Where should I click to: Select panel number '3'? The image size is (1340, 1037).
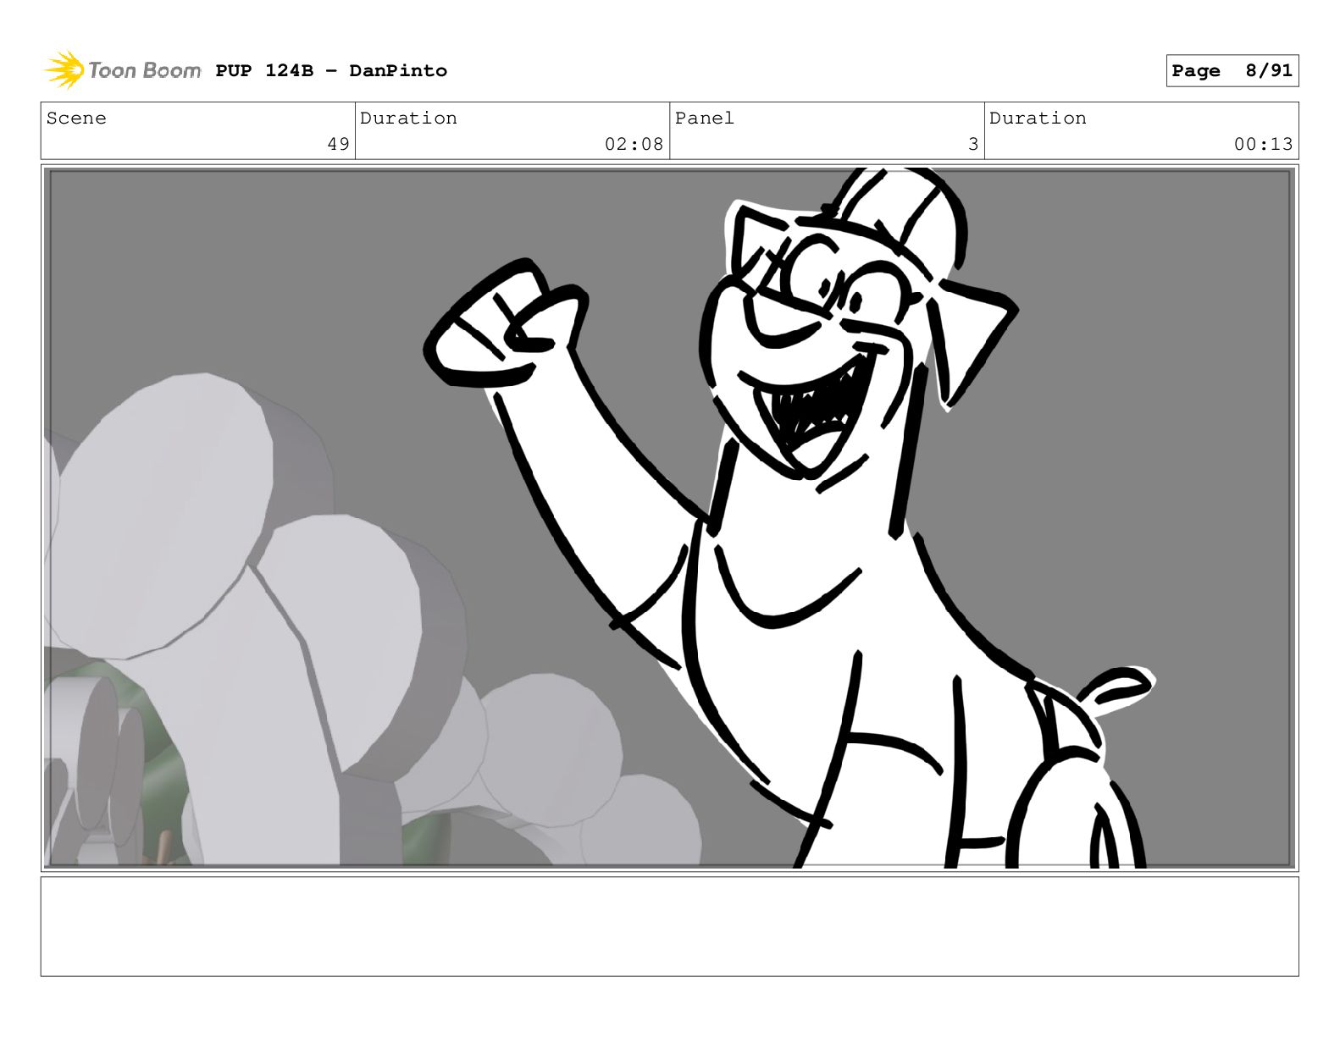[x=973, y=144]
